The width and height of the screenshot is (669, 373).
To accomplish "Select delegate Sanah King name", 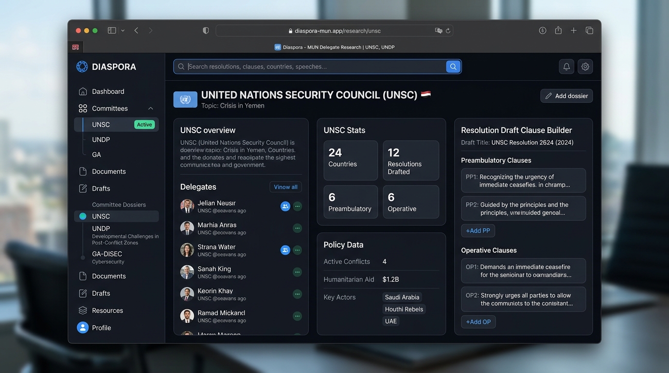I will (214, 269).
